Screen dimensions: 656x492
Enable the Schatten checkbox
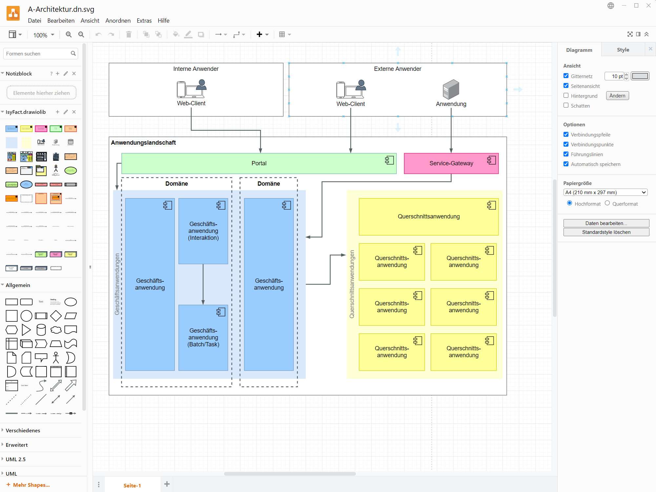pyautogui.click(x=566, y=106)
